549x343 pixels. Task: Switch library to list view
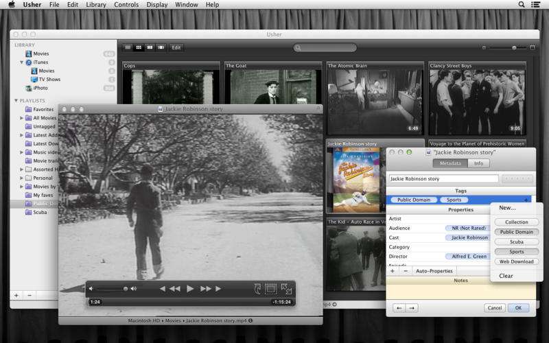coord(127,47)
